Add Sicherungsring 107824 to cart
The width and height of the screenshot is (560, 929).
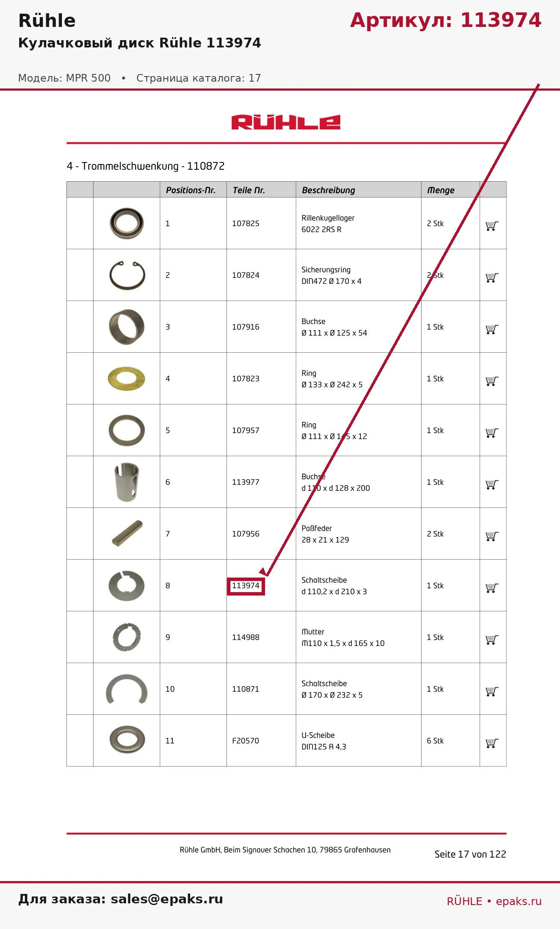coord(492,277)
